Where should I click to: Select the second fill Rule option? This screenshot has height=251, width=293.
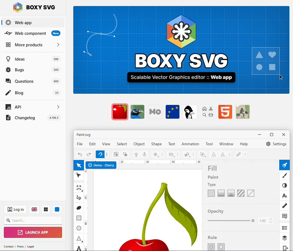(x=221, y=247)
